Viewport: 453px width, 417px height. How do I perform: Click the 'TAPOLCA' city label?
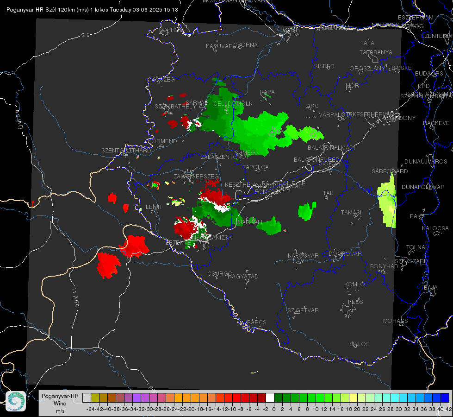256,167
